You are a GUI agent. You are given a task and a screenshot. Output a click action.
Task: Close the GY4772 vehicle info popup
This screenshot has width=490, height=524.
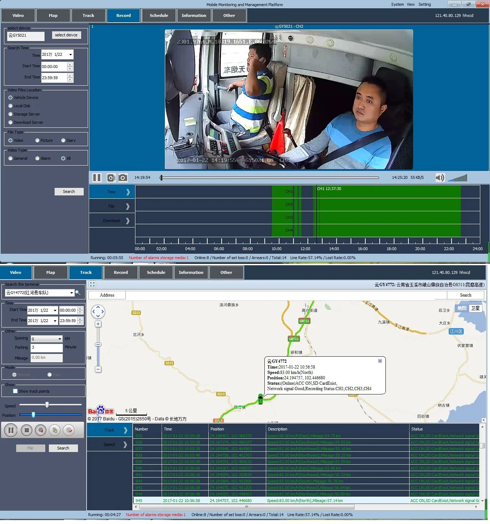380,361
